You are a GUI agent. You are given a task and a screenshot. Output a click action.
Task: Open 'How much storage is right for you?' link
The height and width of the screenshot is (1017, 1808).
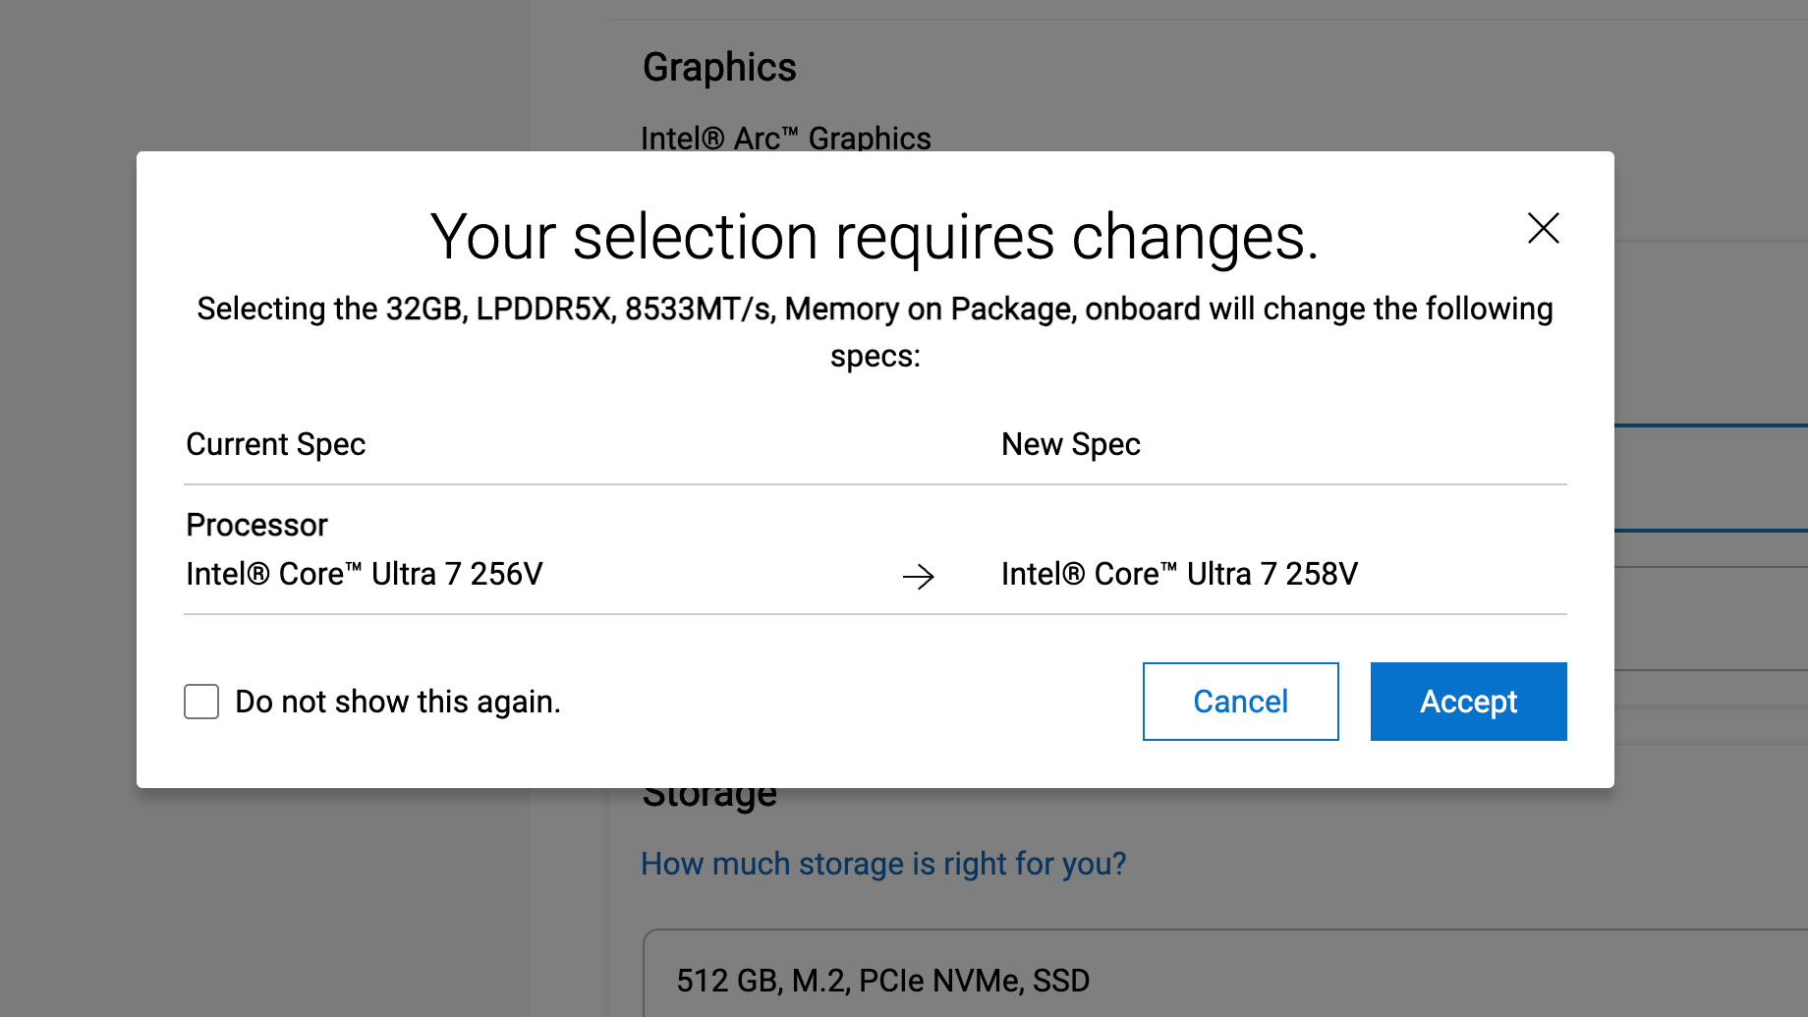pyautogui.click(x=882, y=864)
